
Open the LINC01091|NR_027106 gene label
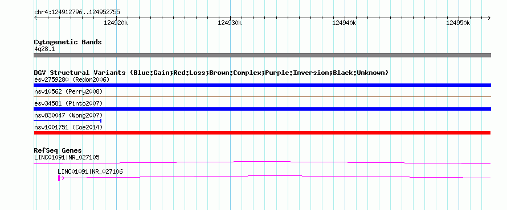click(90, 171)
